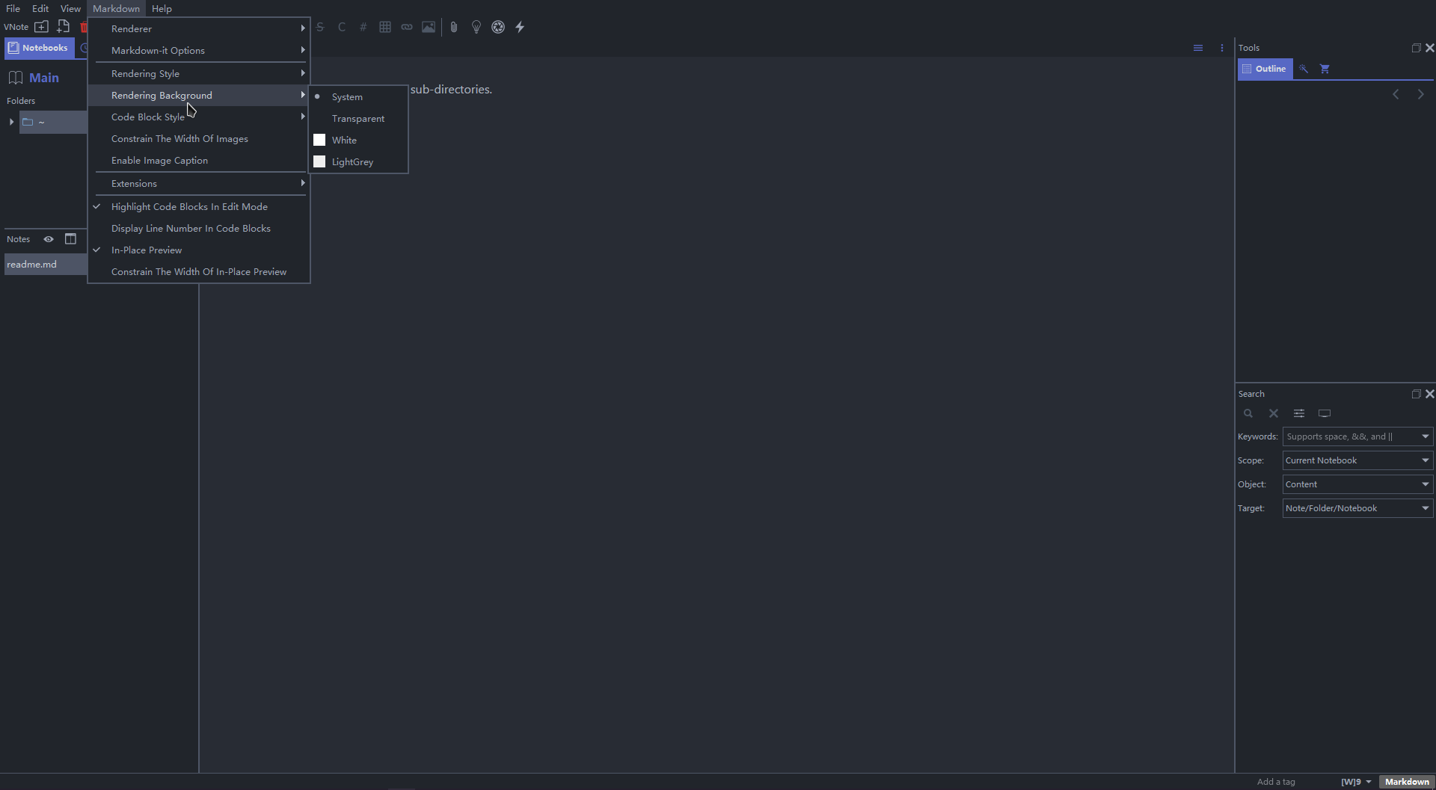Expand the home folder tree item

coord(11,122)
